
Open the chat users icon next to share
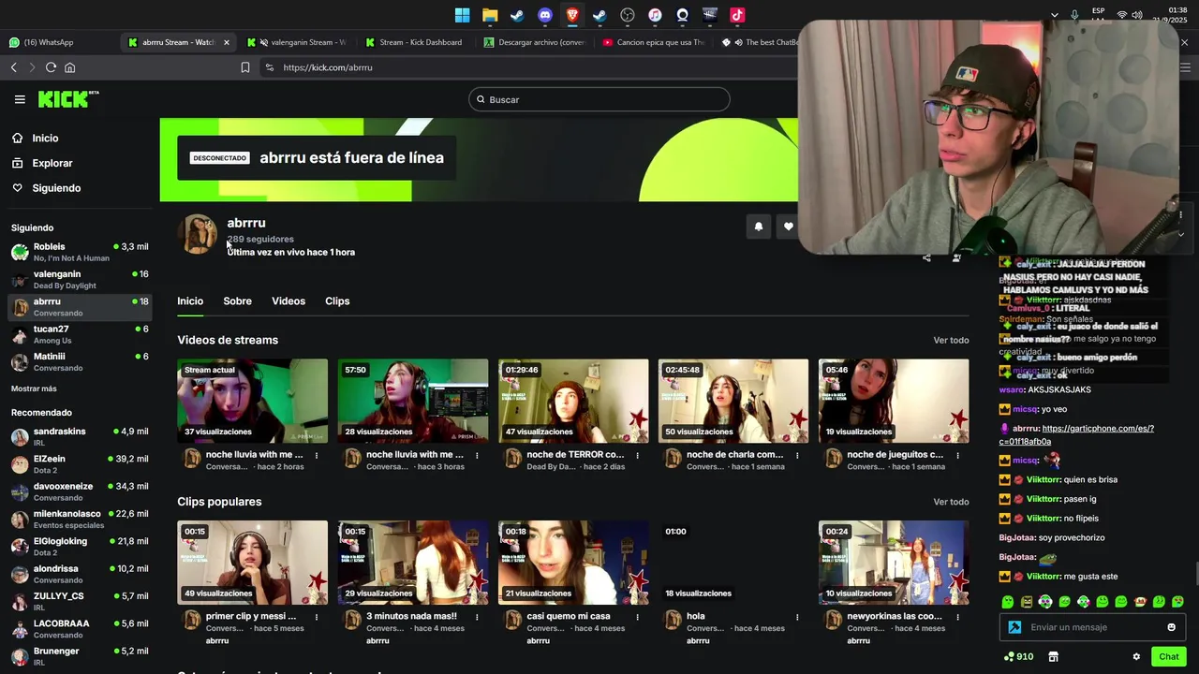coord(956,258)
